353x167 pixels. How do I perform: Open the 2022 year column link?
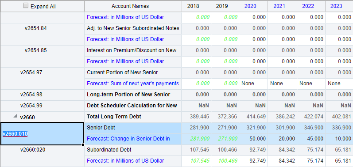[x=308, y=6]
